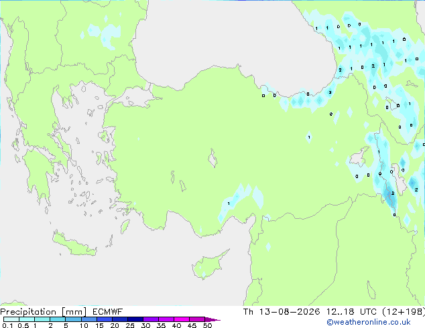Click the "12..18 UTC" time range text

(x=351, y=312)
